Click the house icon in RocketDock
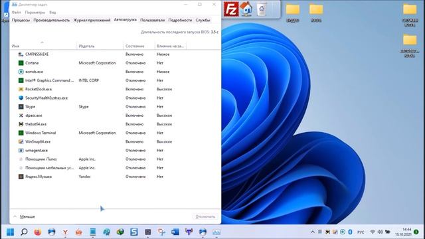The width and height of the screenshot is (425, 239). click(x=246, y=9)
